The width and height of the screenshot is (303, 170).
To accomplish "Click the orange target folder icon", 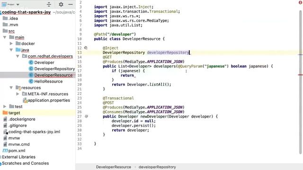I will pos(5,113).
